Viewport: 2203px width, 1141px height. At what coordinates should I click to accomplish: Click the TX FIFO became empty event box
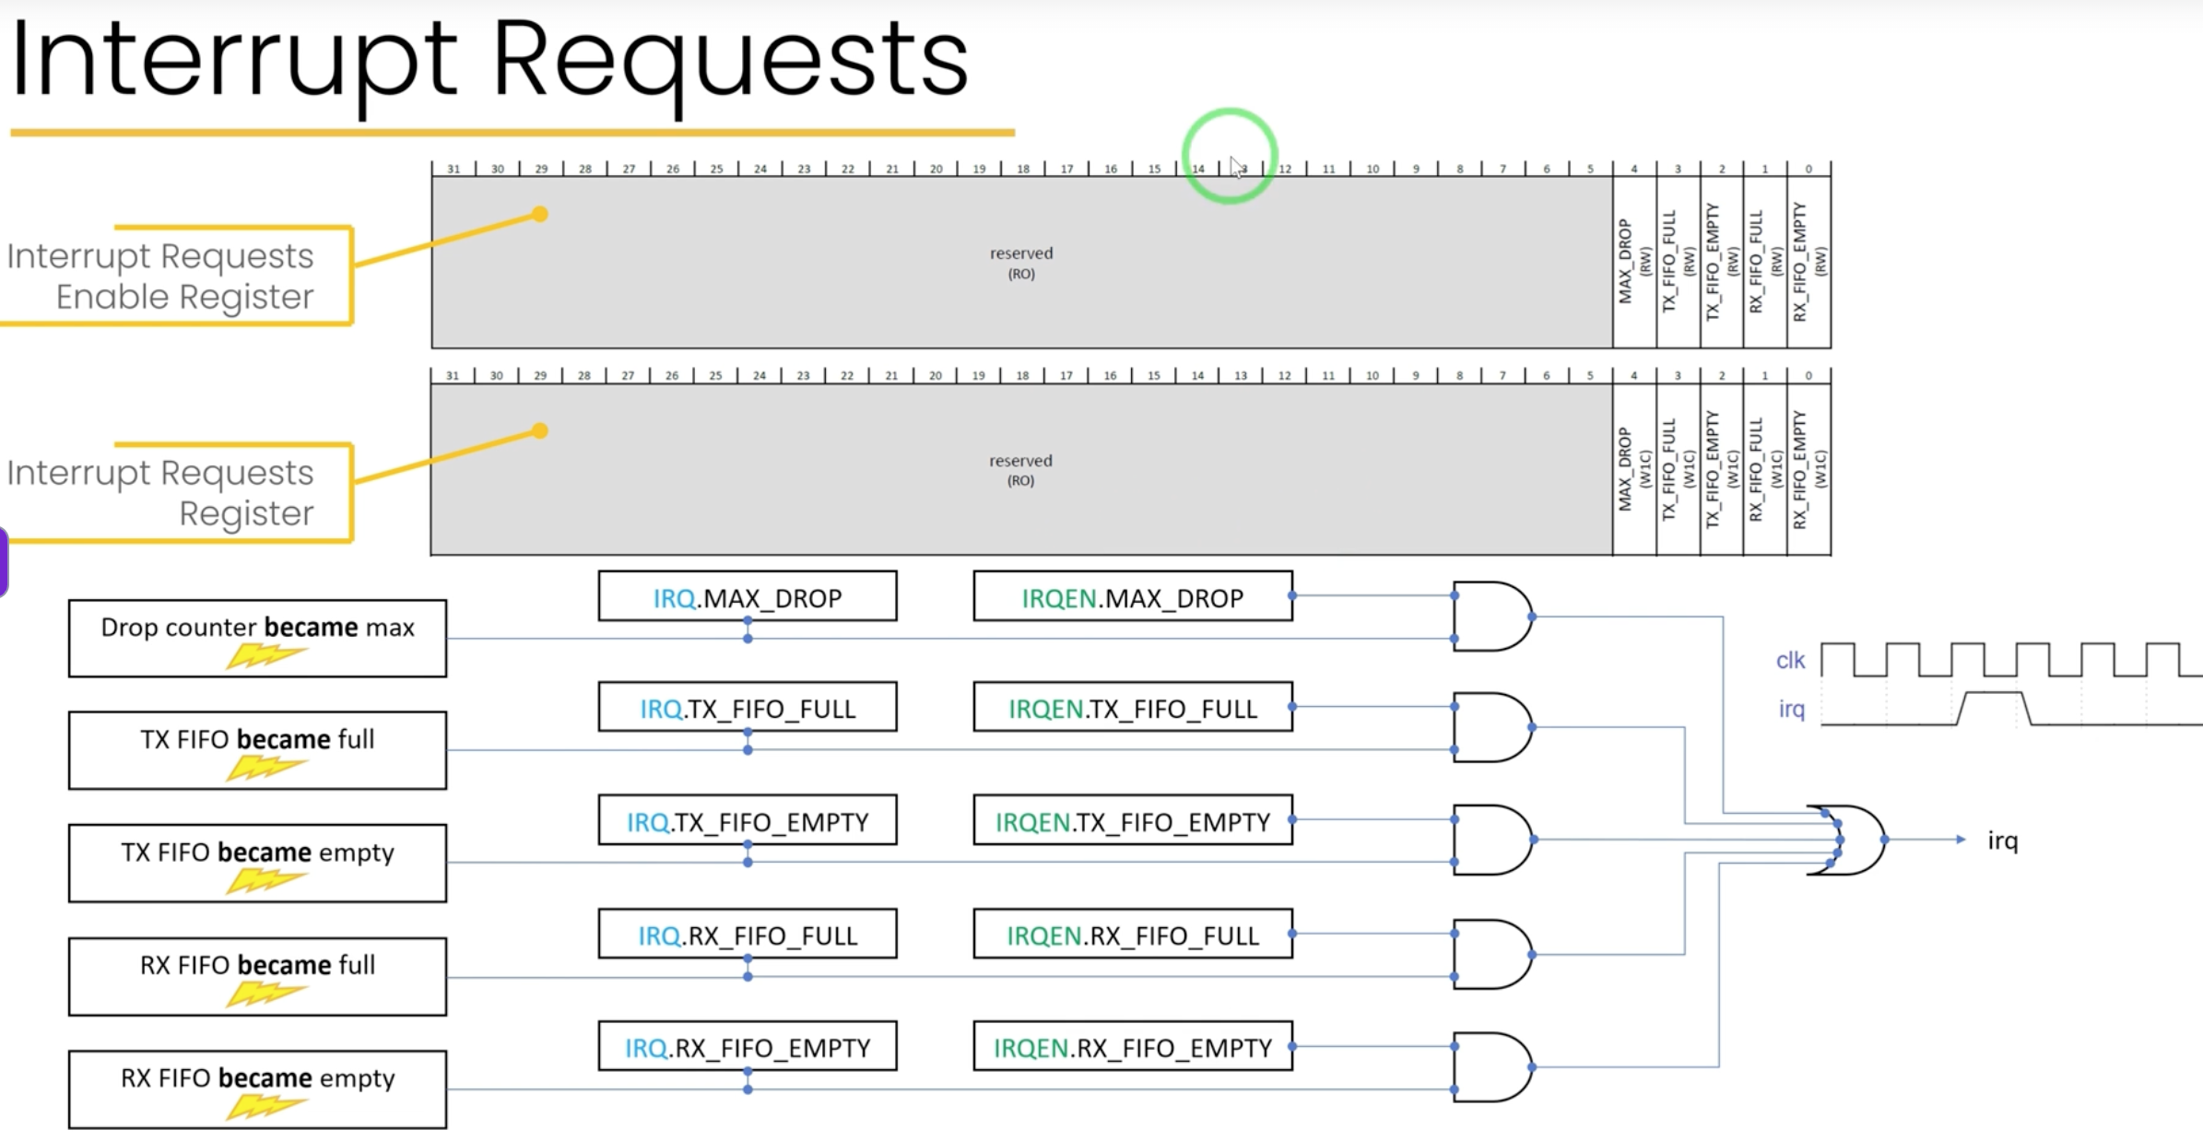[257, 863]
